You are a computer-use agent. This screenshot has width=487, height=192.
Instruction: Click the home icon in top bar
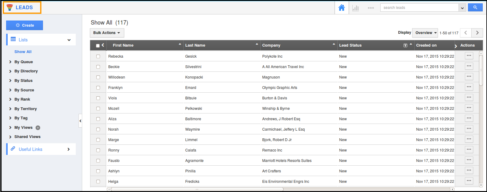(x=341, y=8)
